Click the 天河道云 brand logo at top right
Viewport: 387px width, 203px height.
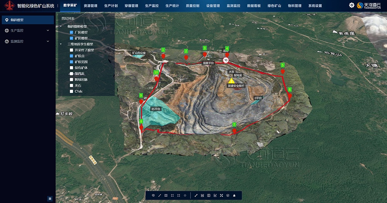click(x=369, y=5)
